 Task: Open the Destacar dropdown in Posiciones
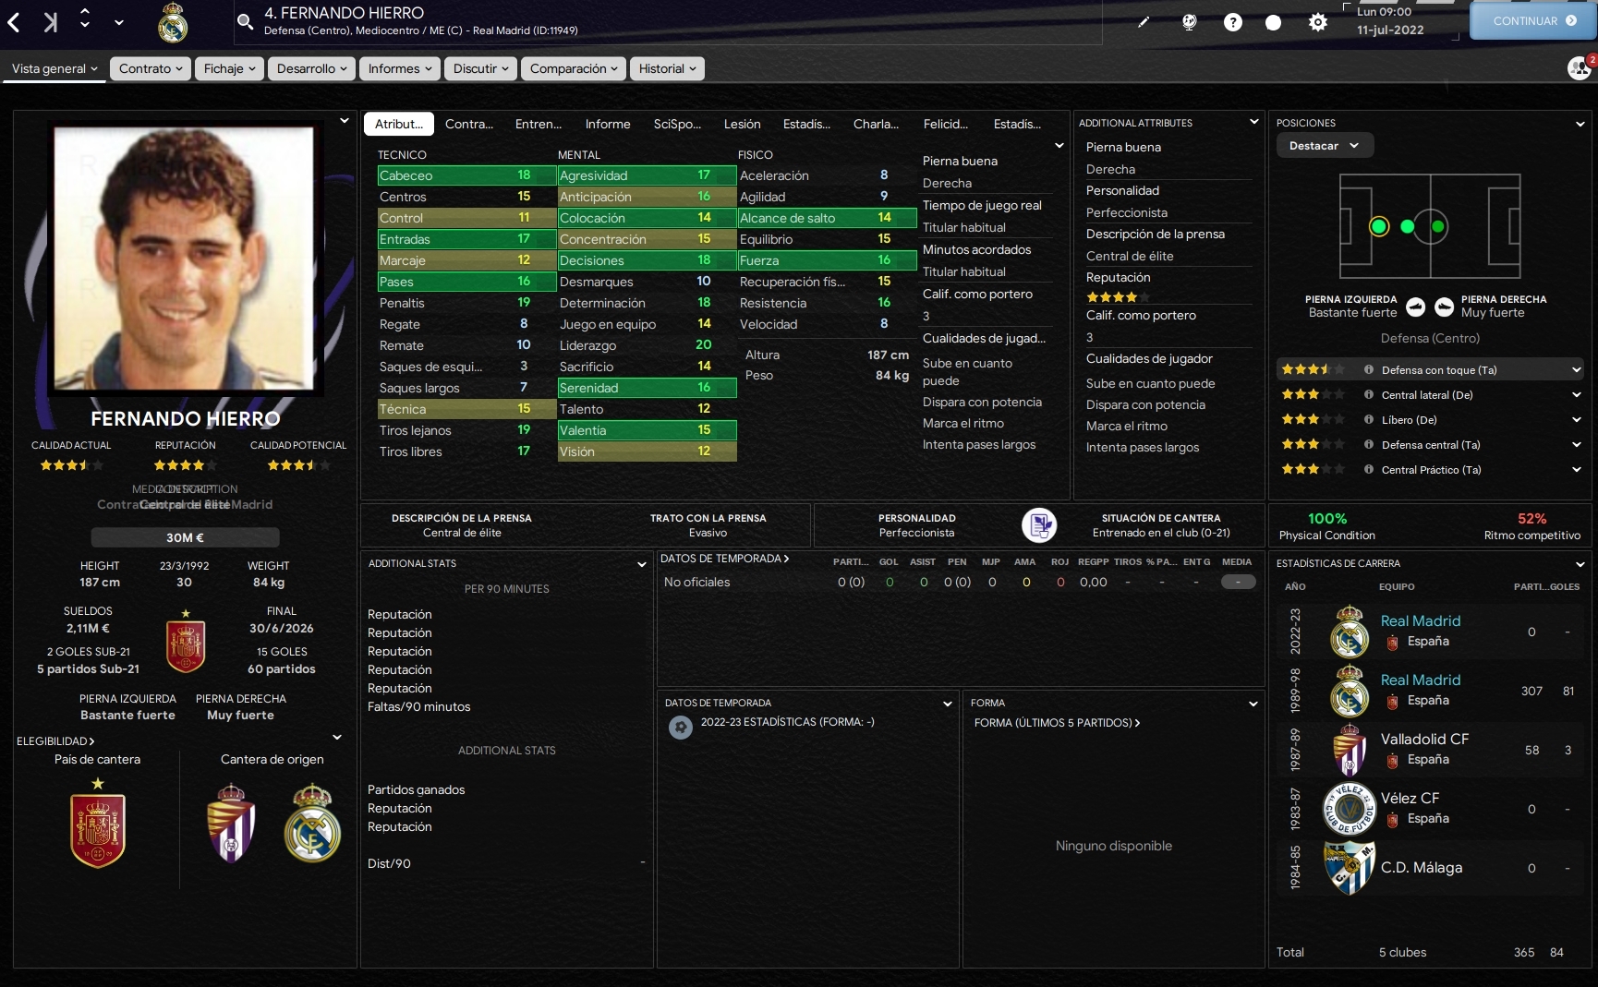[1325, 146]
